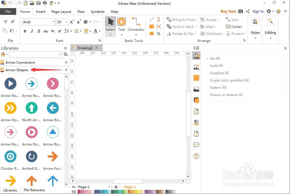Toggle Italic text formatting
Screen dimensions: 290x194
32,31
